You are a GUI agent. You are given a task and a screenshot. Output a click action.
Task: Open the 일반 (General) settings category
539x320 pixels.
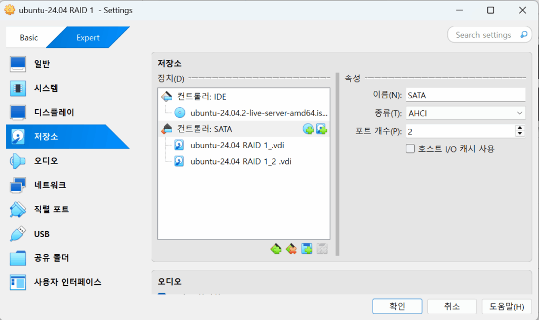tap(67, 64)
